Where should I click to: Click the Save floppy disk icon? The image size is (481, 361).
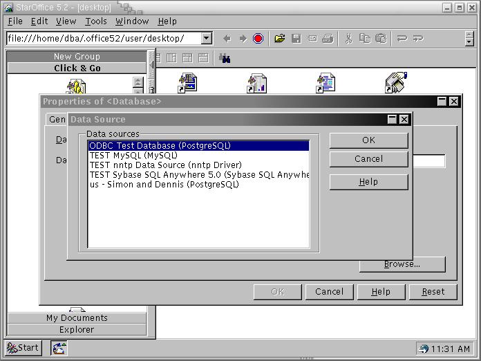[x=296, y=39]
